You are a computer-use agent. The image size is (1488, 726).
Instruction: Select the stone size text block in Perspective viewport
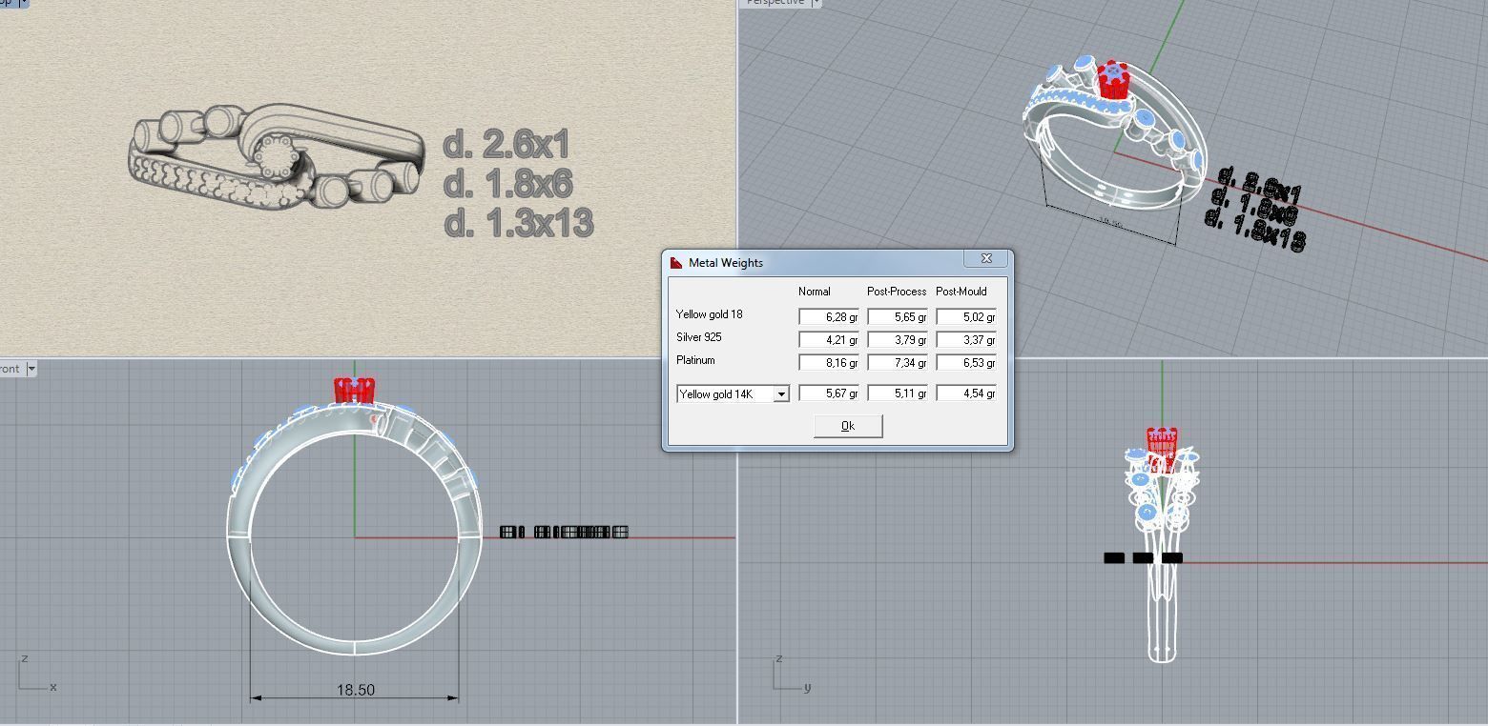pyautogui.click(x=1257, y=210)
